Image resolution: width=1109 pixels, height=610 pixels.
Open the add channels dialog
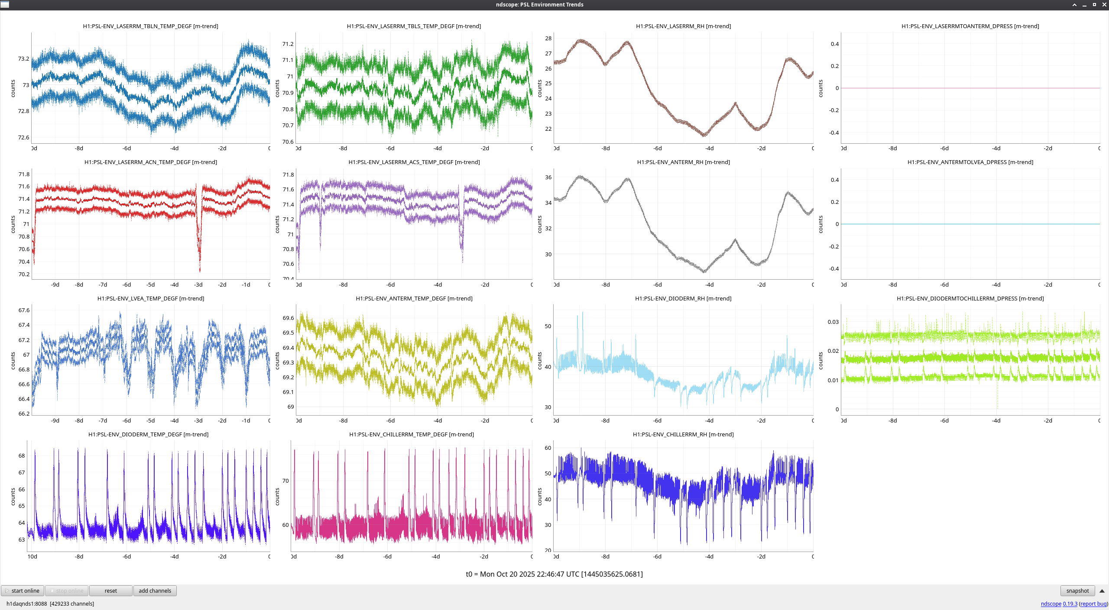155,591
